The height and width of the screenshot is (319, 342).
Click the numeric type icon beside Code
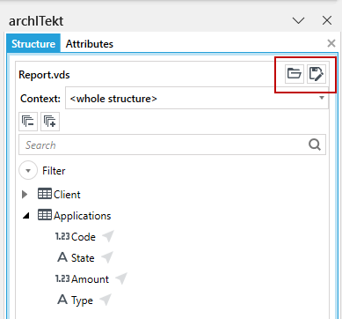pyautogui.click(x=62, y=236)
